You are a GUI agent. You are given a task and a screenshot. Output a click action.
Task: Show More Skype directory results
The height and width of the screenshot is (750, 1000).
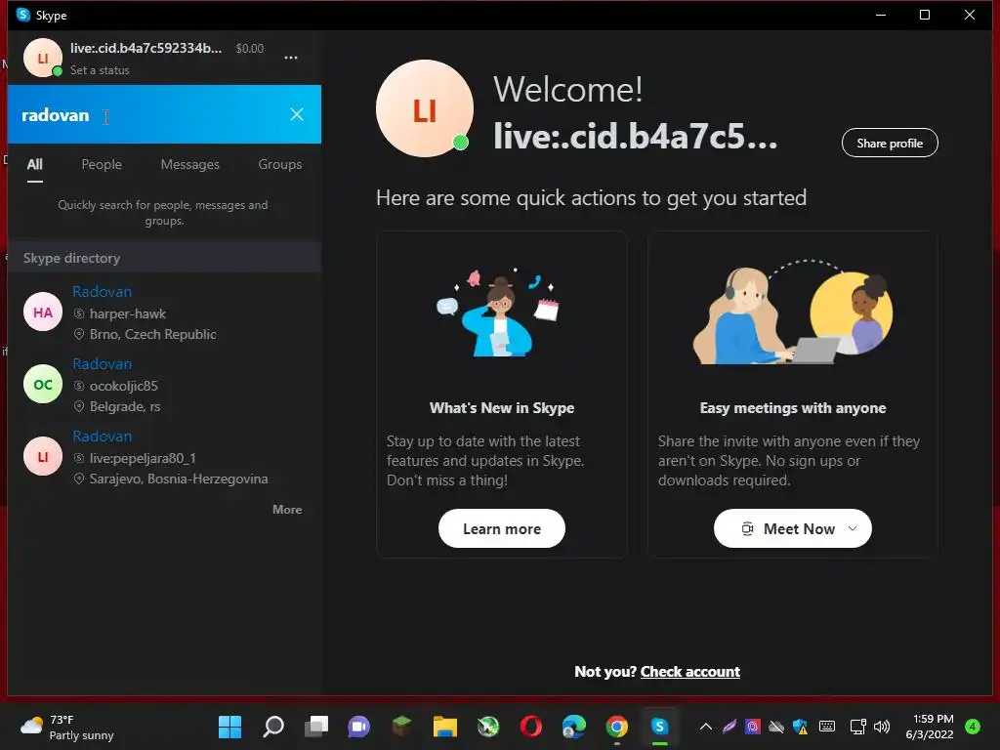point(287,510)
